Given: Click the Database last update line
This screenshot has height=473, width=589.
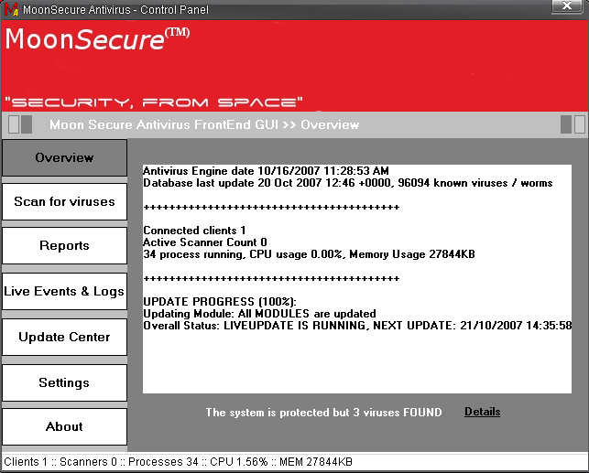Looking at the screenshot, I should click(348, 183).
